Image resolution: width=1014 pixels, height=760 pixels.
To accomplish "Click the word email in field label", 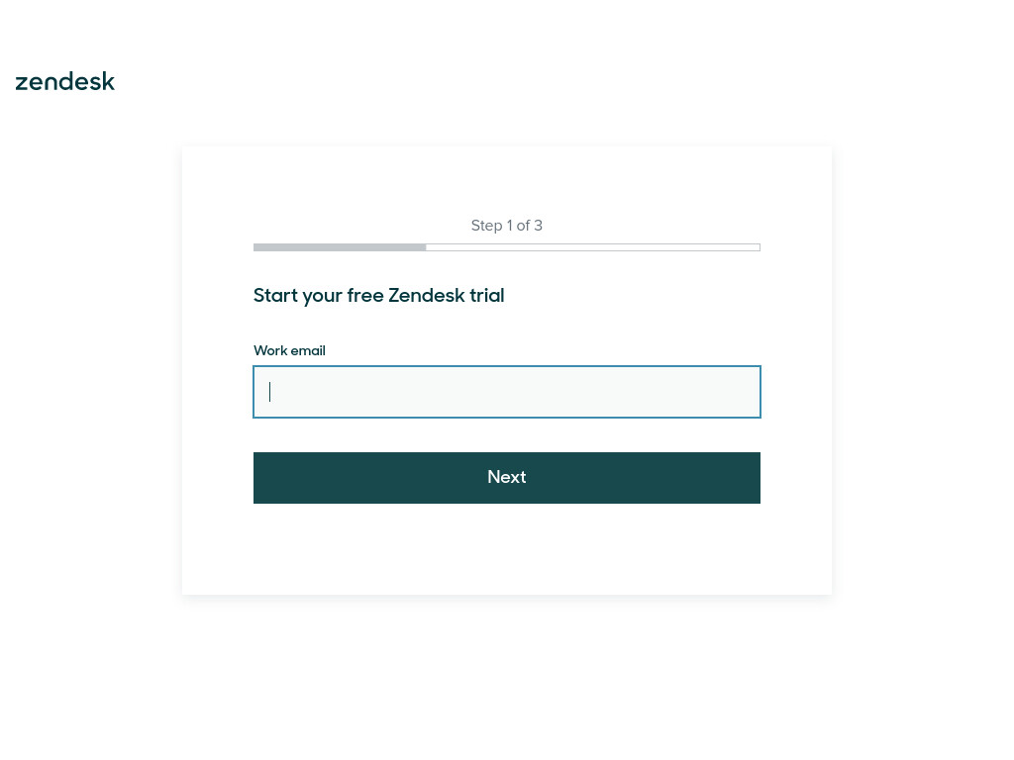I will coord(308,350).
